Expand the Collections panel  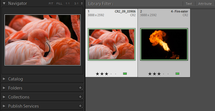4,97
